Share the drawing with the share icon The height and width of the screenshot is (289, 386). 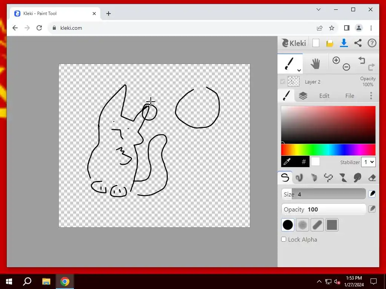tap(358, 43)
